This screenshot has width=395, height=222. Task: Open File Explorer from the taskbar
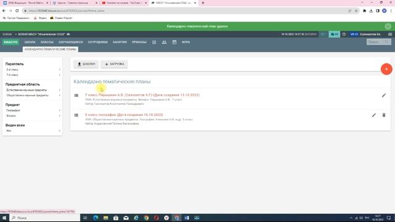(106, 218)
